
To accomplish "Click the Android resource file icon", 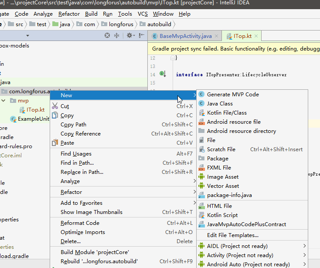I will coord(201,122).
